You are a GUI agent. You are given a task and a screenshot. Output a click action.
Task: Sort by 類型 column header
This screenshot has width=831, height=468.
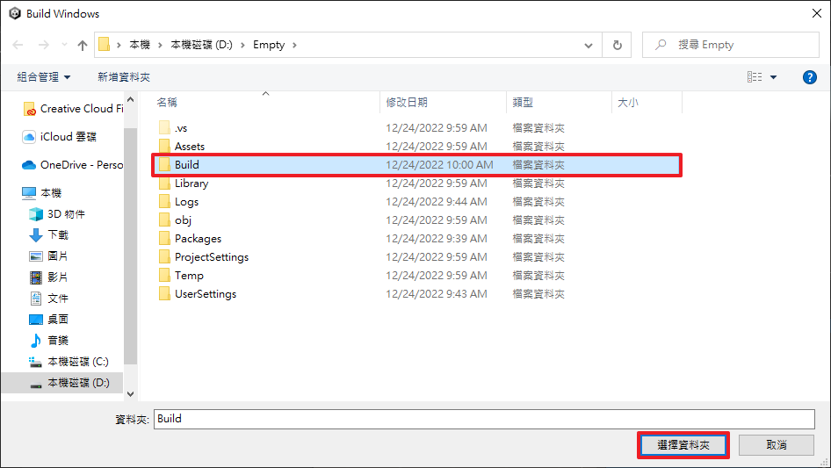point(523,102)
